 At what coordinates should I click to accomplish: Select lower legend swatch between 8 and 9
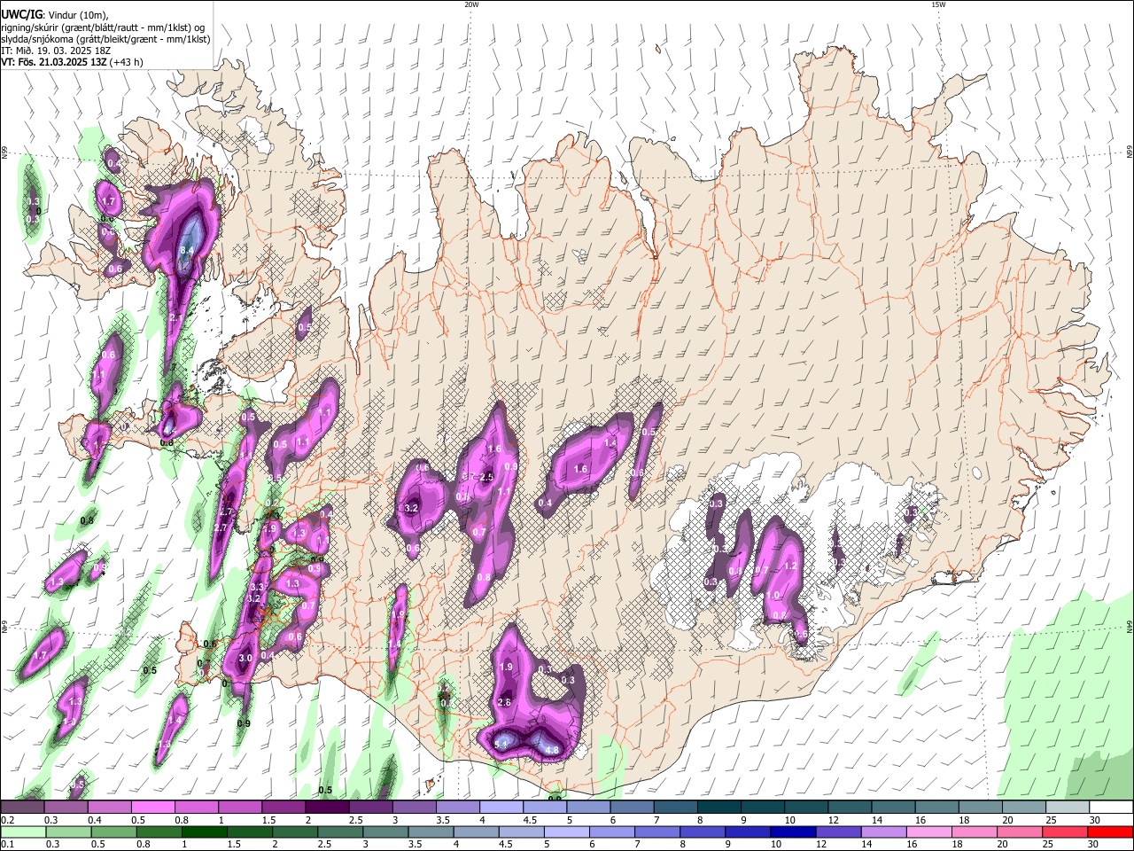tap(703, 832)
